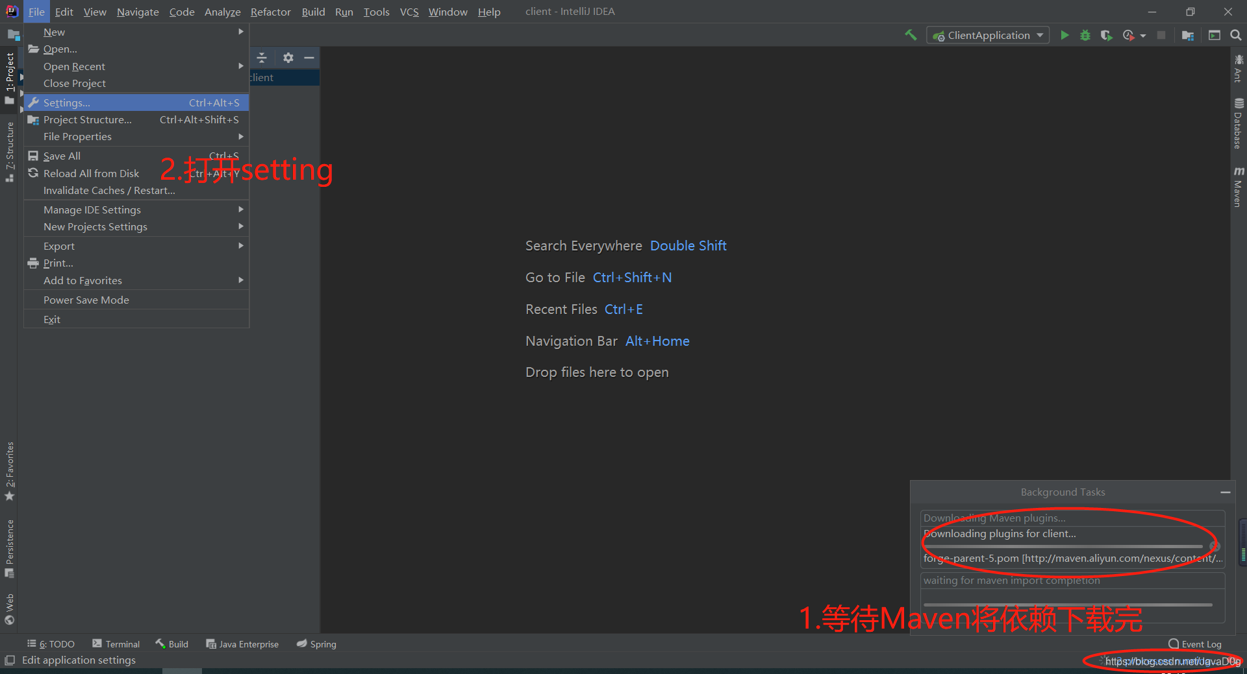Open the Favorites tool window tab
The height and width of the screenshot is (674, 1247).
point(9,471)
